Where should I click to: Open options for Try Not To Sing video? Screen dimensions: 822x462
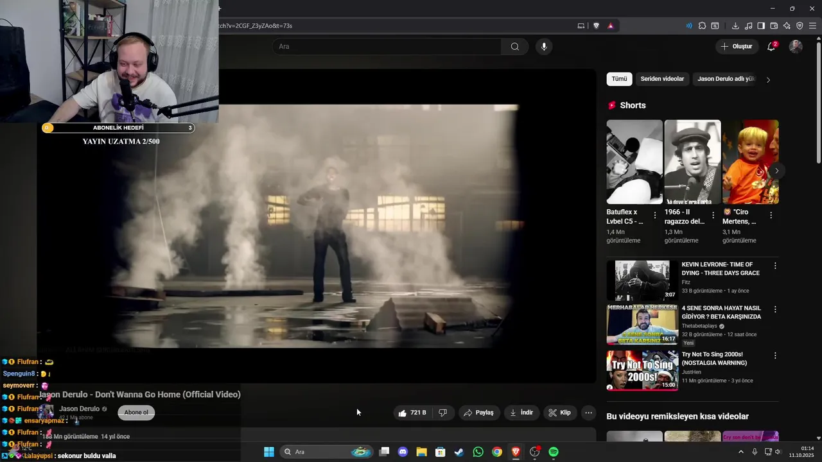(775, 355)
